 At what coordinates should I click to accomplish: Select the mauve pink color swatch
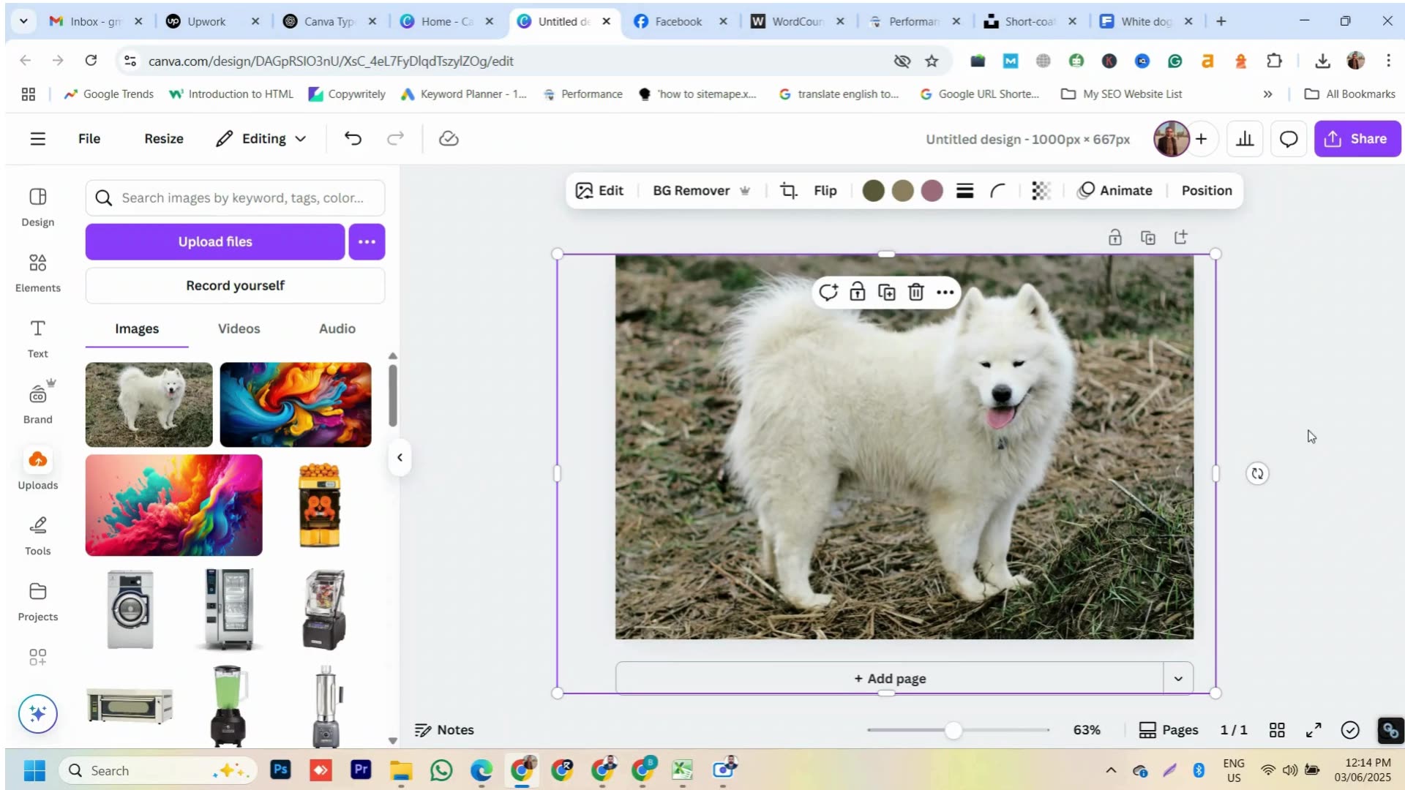click(x=932, y=191)
